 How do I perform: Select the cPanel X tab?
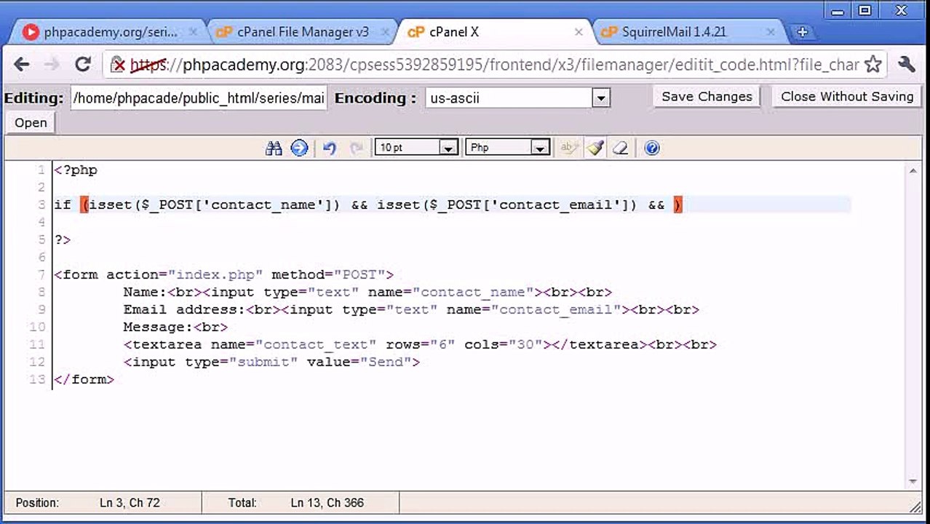[495, 32]
